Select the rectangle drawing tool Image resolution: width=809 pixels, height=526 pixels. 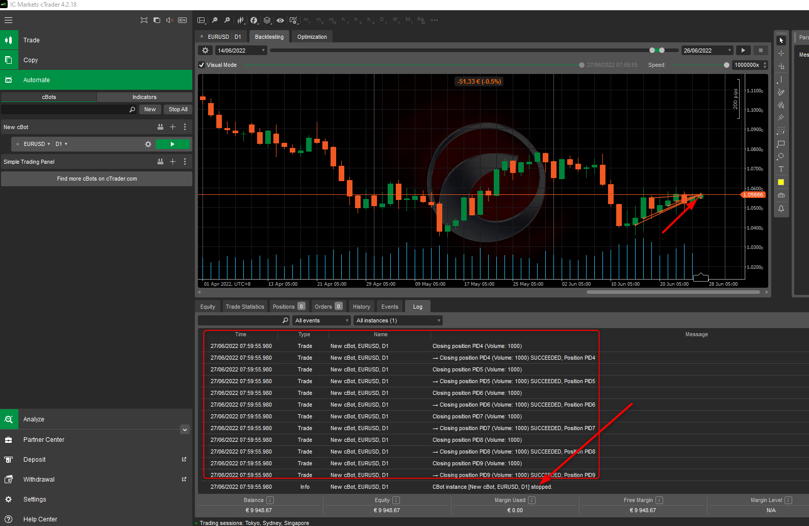[x=781, y=144]
